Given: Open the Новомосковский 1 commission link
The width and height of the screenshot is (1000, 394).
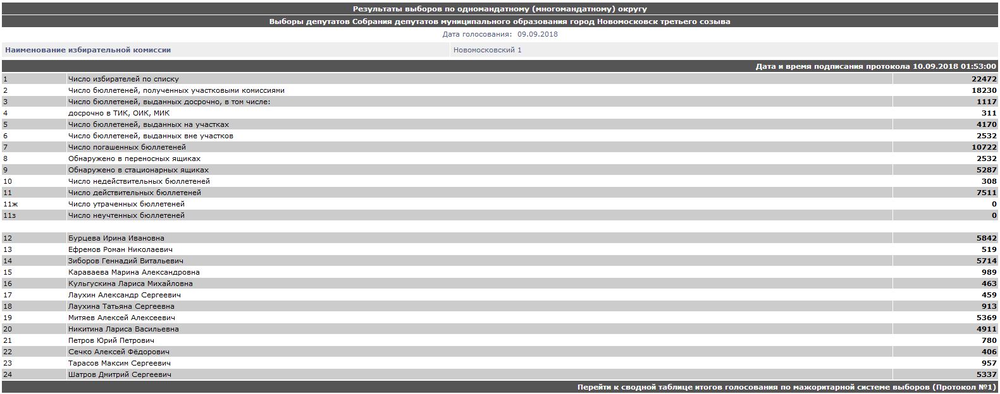Looking at the screenshot, I should tap(487, 50).
